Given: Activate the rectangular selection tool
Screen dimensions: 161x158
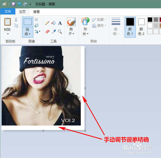Looking at the screenshot, I should (x=28, y=22).
